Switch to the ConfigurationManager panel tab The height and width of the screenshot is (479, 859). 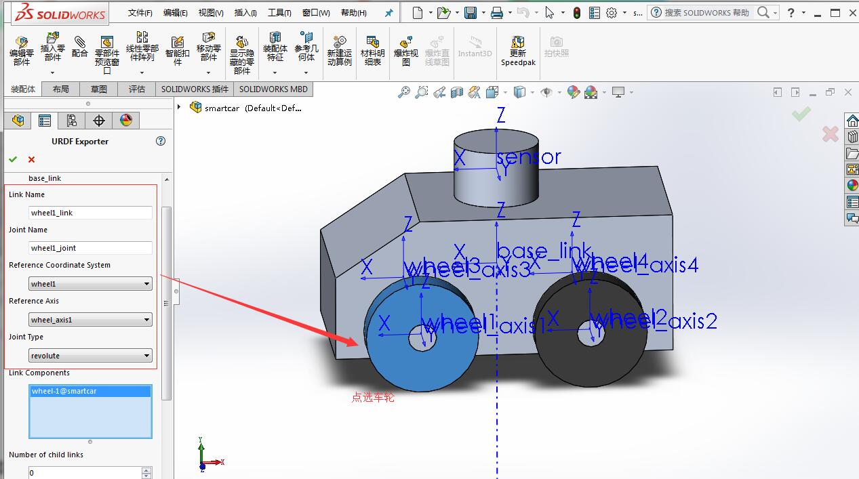pyautogui.click(x=71, y=121)
